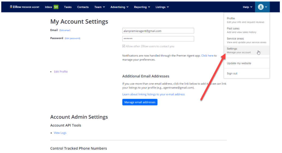Go to the Tasks page
This screenshot has height=153, width=282.
point(68,7)
